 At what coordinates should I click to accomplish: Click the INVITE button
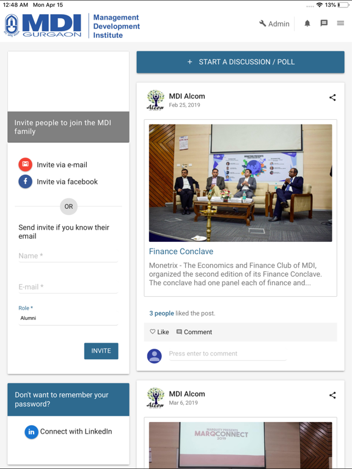click(x=101, y=351)
